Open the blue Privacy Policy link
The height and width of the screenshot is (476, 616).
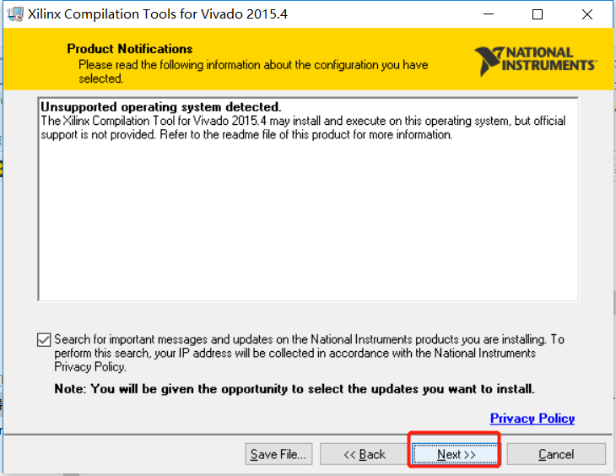click(532, 419)
